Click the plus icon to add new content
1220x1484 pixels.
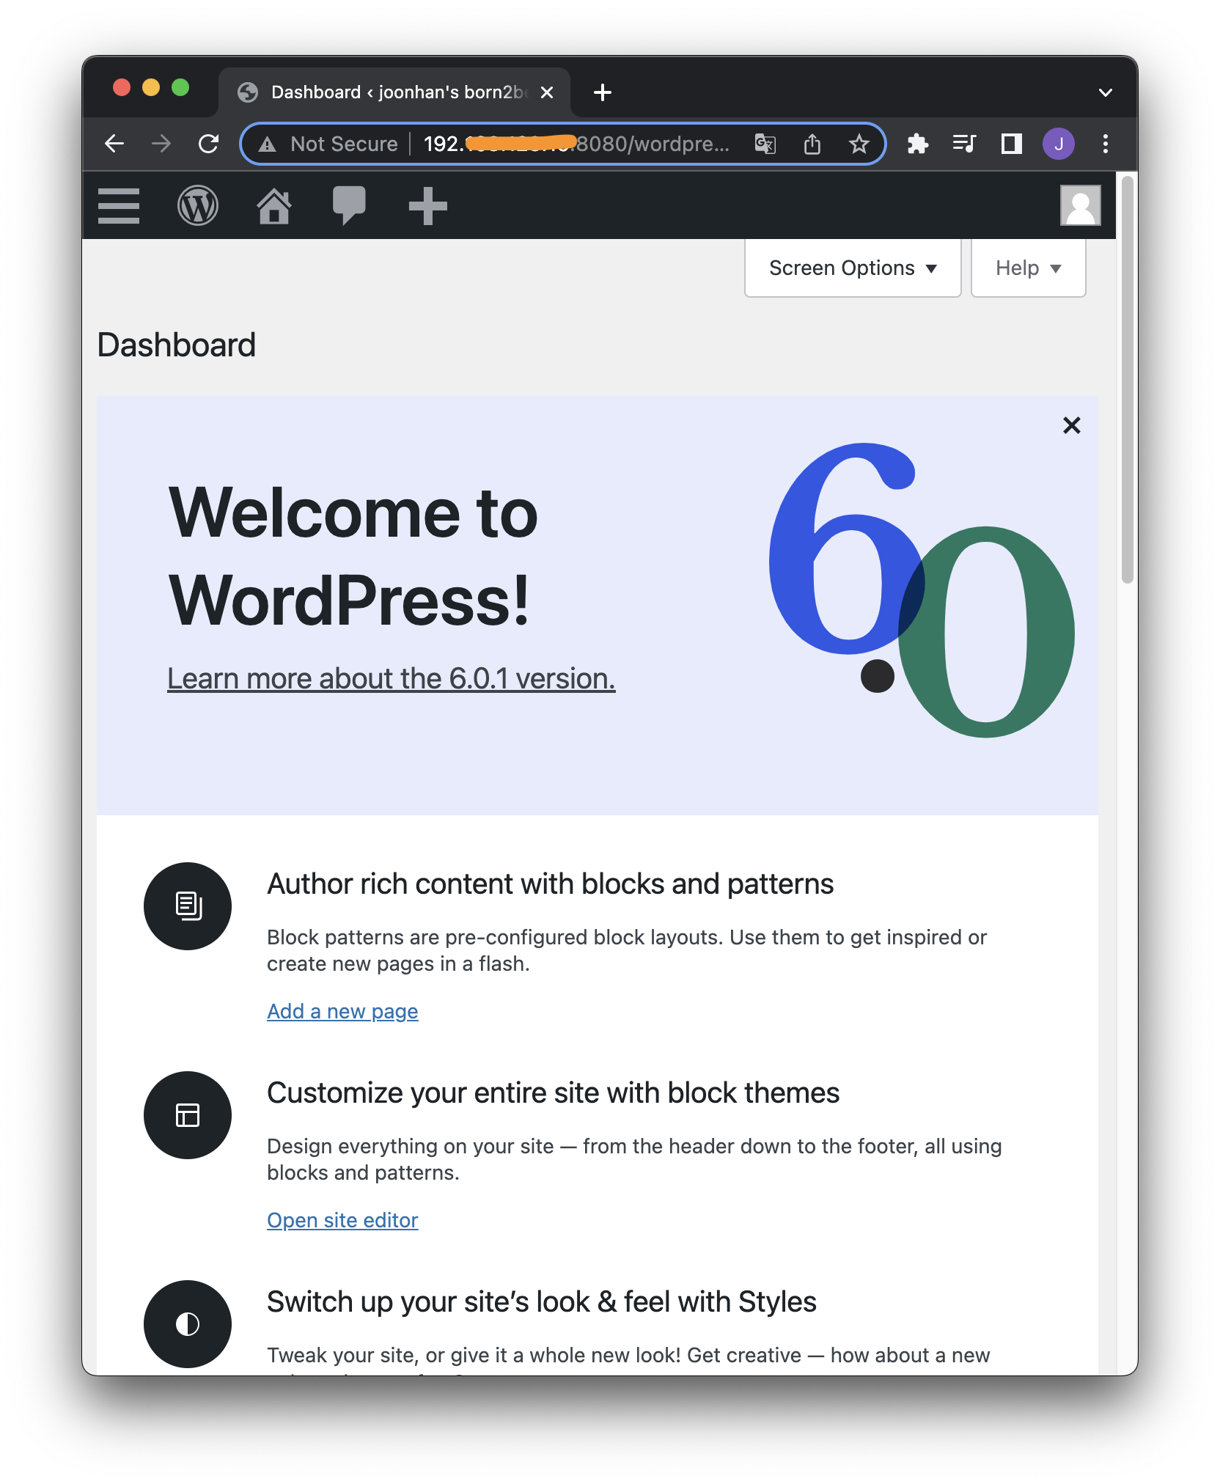pyautogui.click(x=427, y=205)
